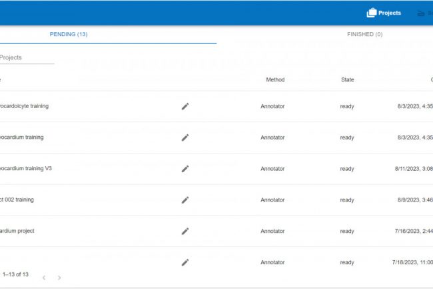433x289 pixels.
Task: Click the 8/11/2023 date cell
Action: click(x=413, y=169)
